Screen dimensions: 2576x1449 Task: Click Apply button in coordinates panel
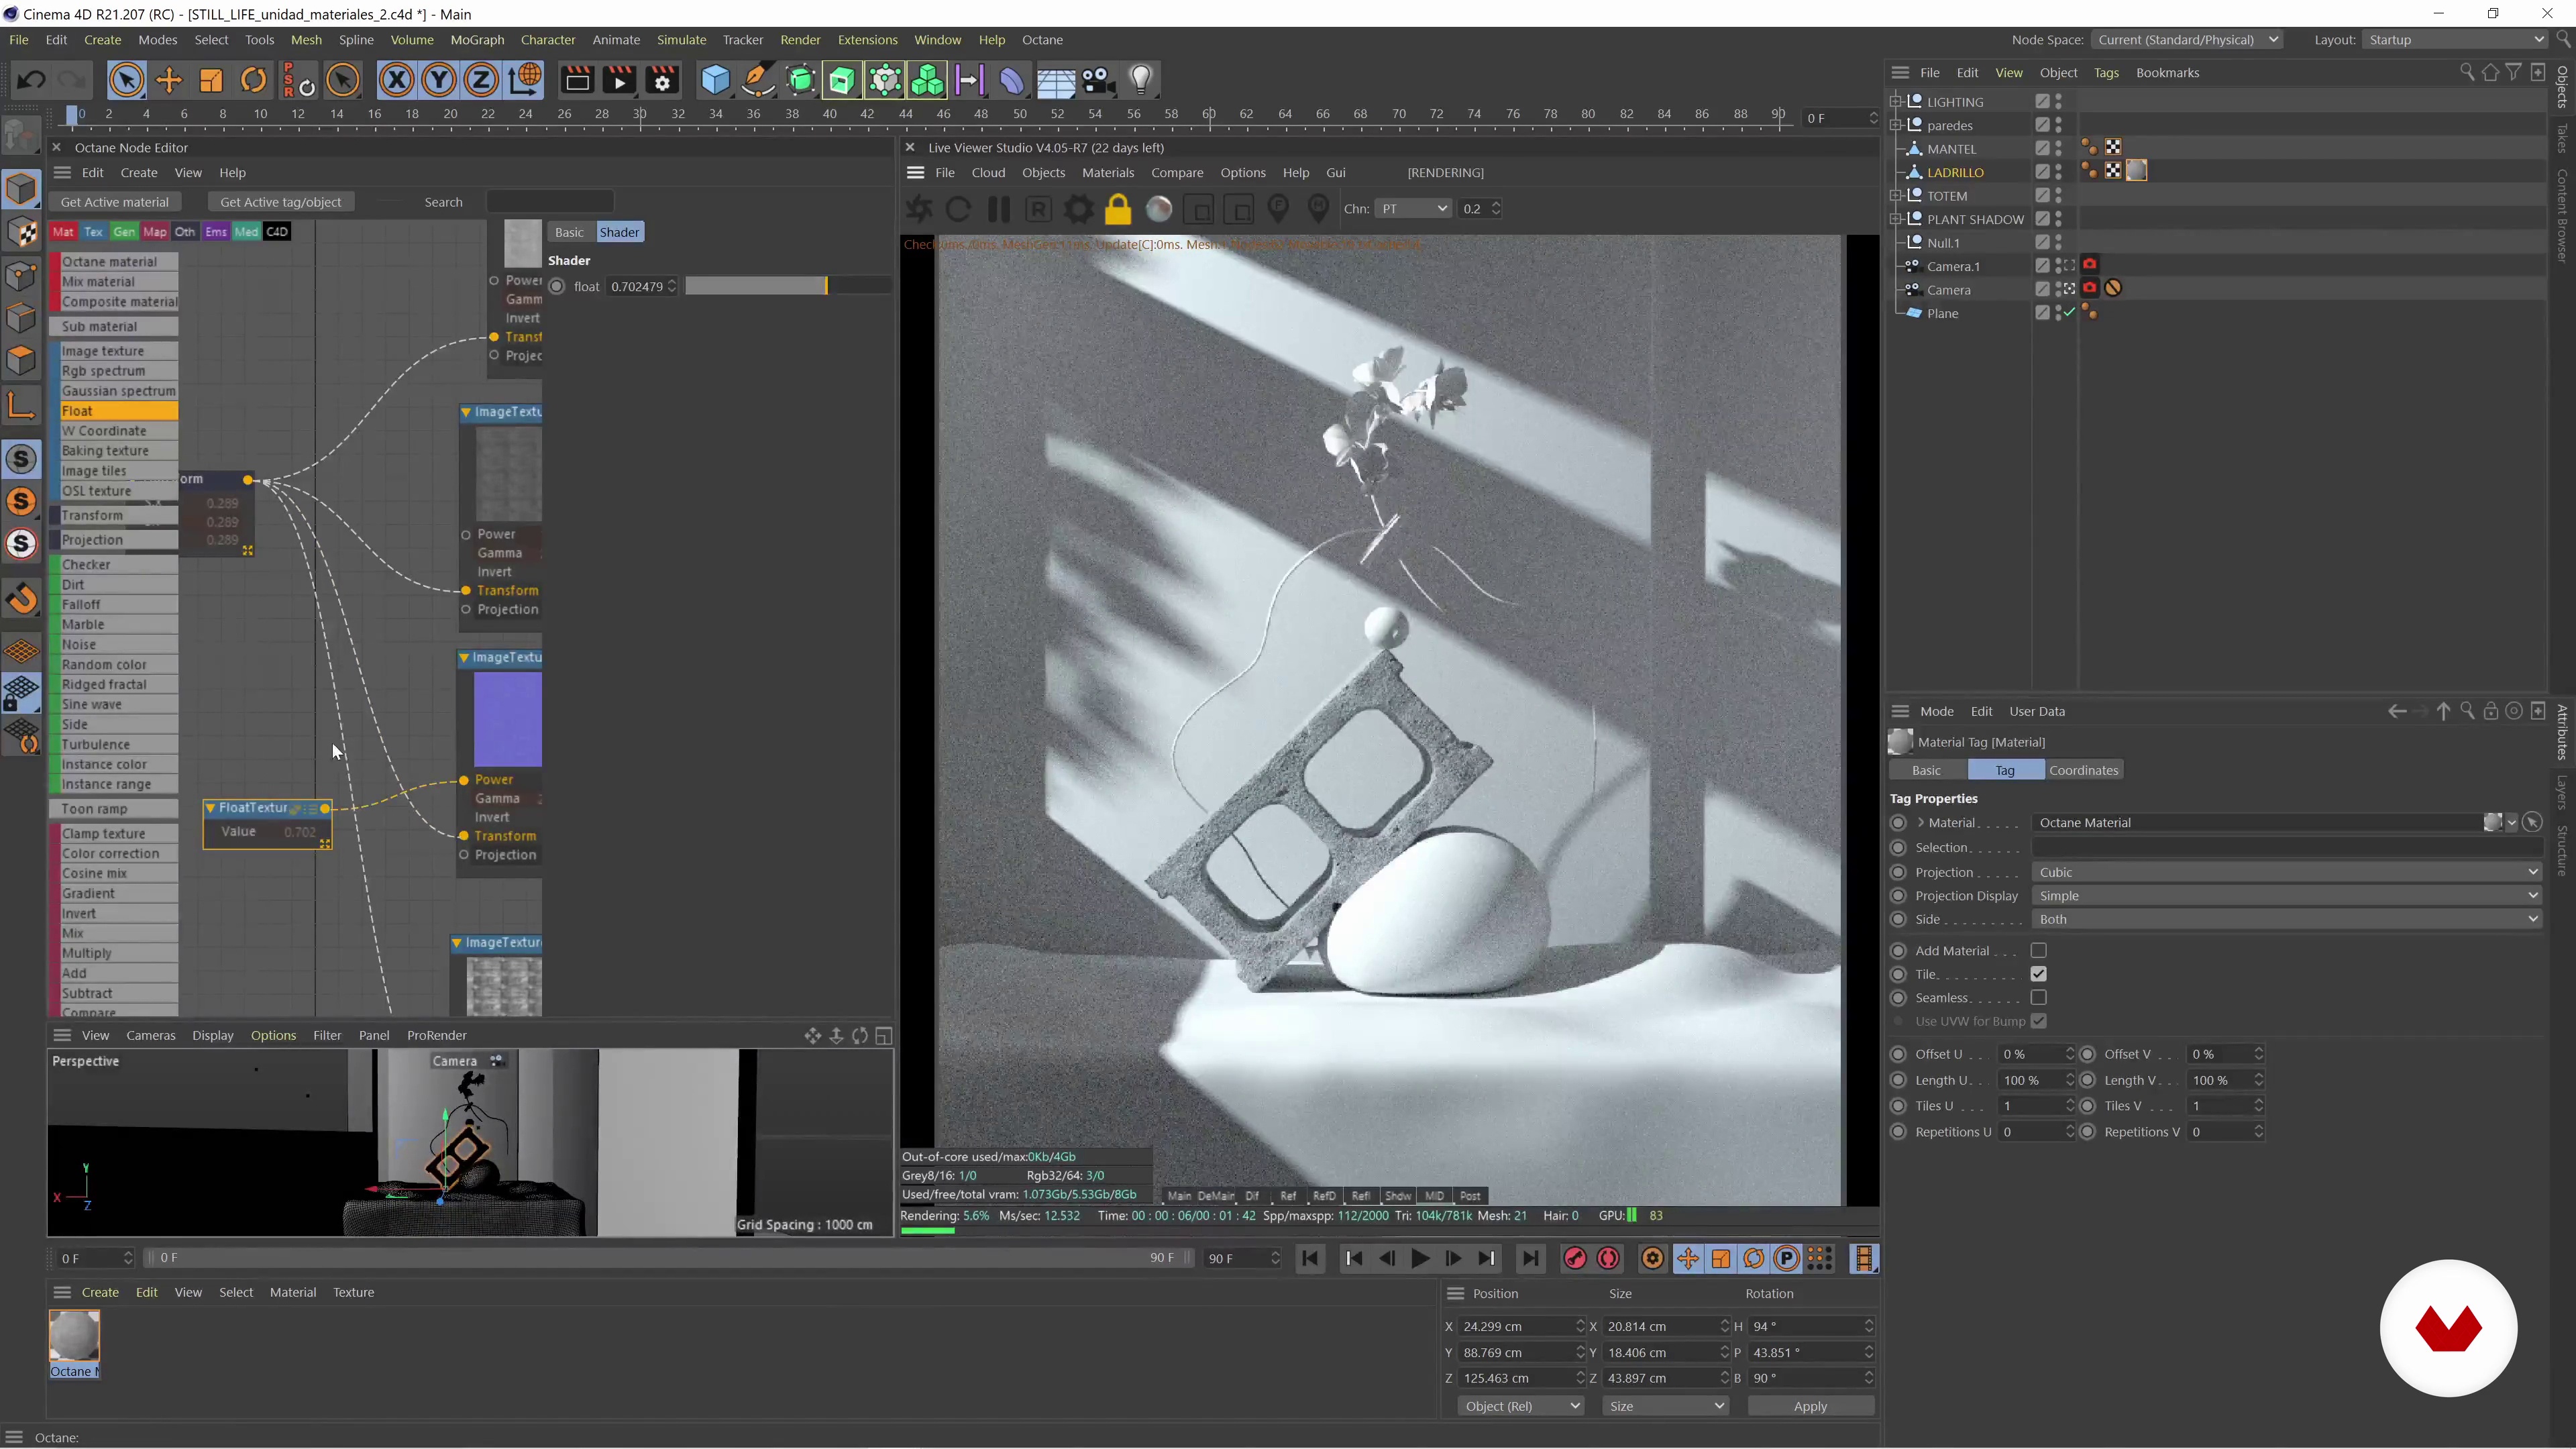pos(1810,1407)
